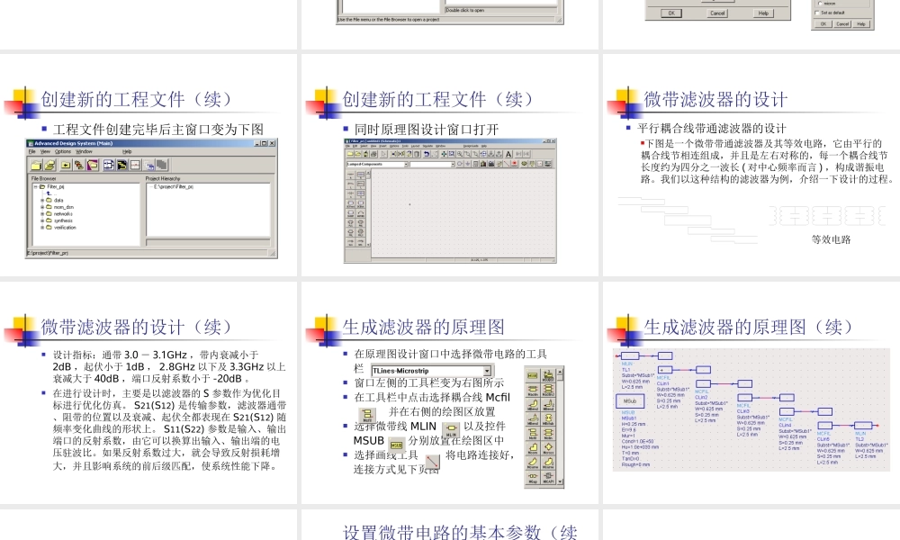Click OK in the wider top-right dialog
The image size is (900, 540).
tap(671, 13)
